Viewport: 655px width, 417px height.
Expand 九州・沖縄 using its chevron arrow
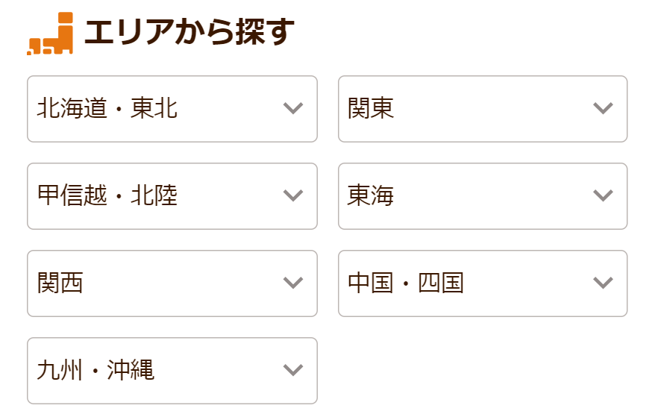pyautogui.click(x=293, y=371)
